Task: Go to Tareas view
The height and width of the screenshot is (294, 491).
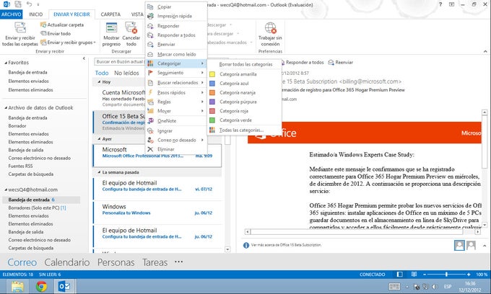Action: click(x=155, y=262)
